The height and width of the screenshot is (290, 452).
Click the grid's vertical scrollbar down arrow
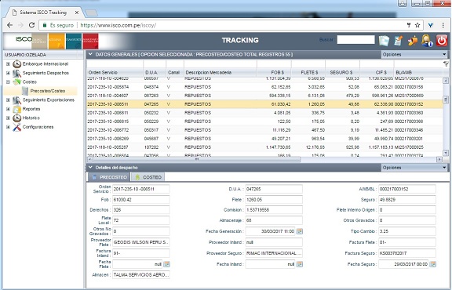446,153
